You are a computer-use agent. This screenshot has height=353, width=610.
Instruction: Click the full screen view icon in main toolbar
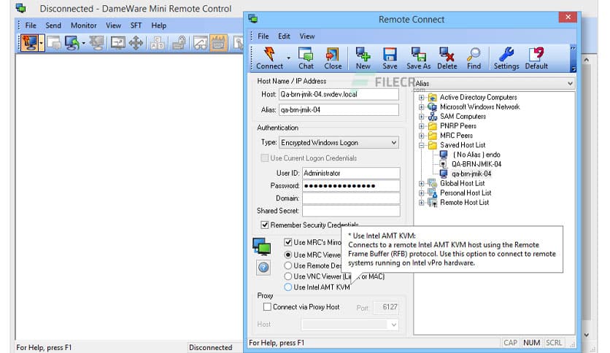(x=118, y=43)
